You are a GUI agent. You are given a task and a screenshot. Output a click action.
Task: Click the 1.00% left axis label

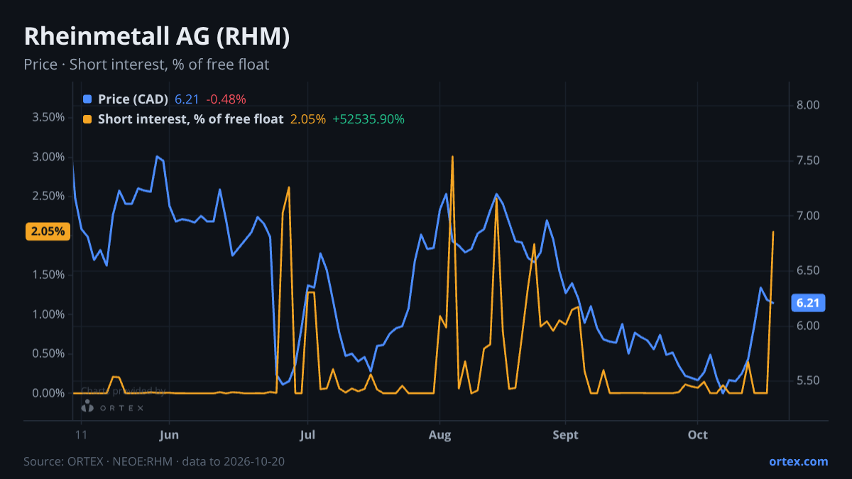48,314
